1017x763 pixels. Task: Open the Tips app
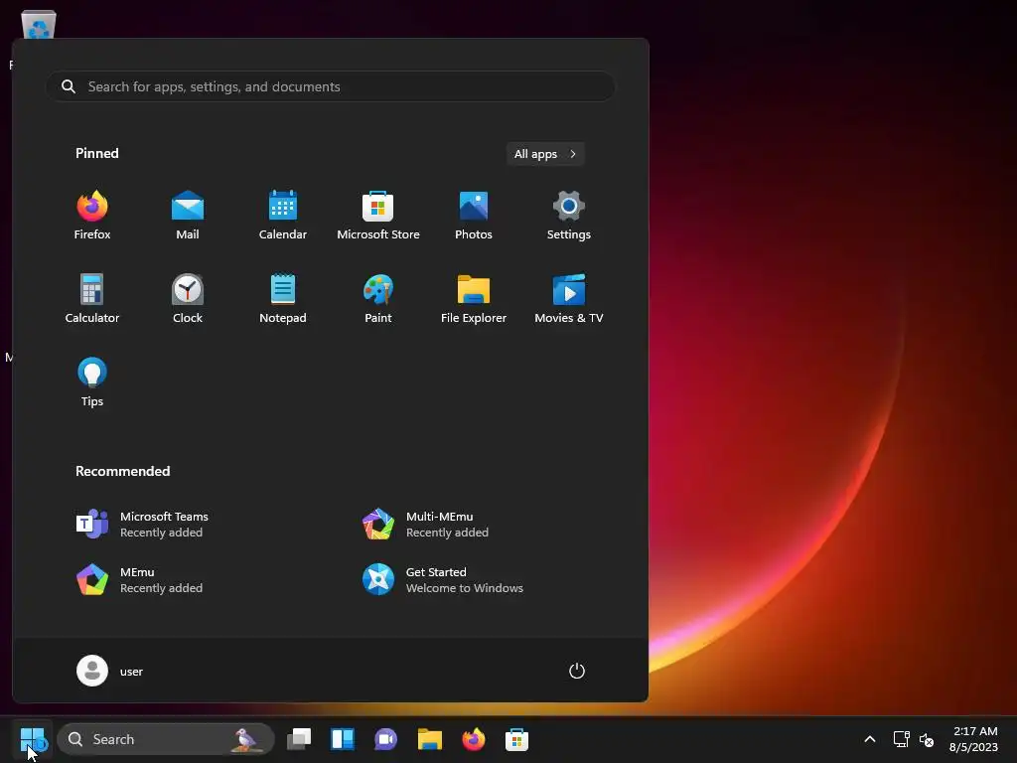[x=92, y=382]
